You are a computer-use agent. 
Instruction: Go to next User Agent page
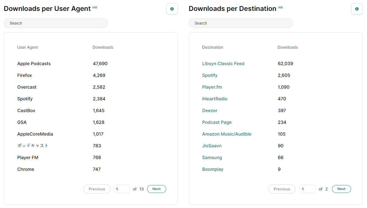pyautogui.click(x=156, y=189)
